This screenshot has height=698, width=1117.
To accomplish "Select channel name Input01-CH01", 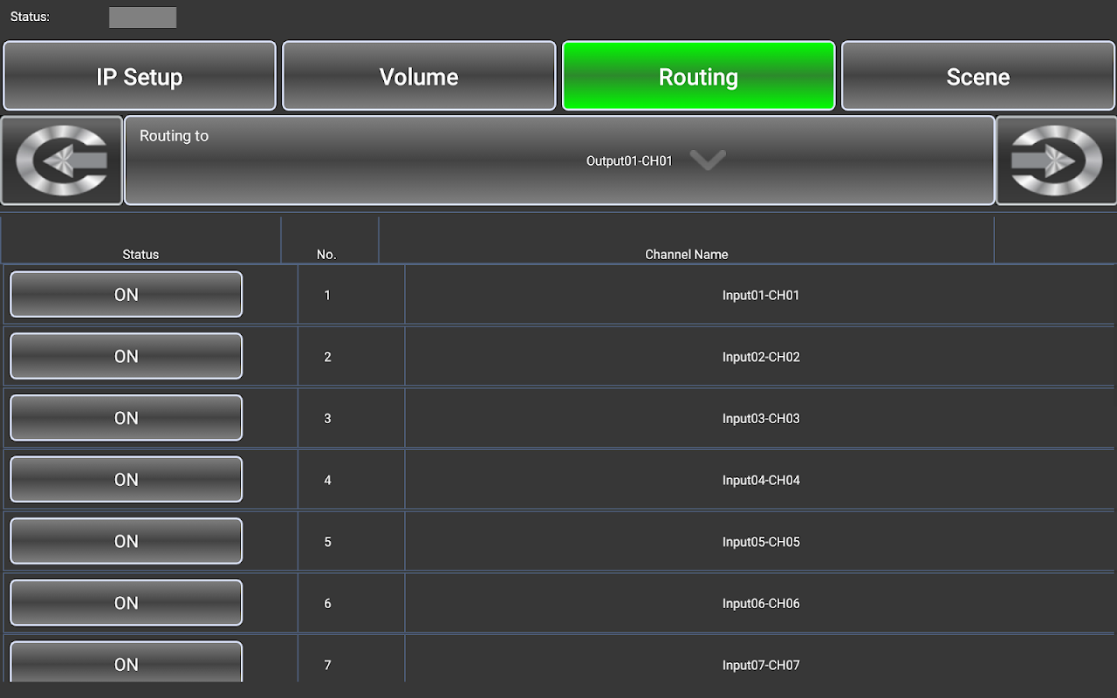I will 761,295.
